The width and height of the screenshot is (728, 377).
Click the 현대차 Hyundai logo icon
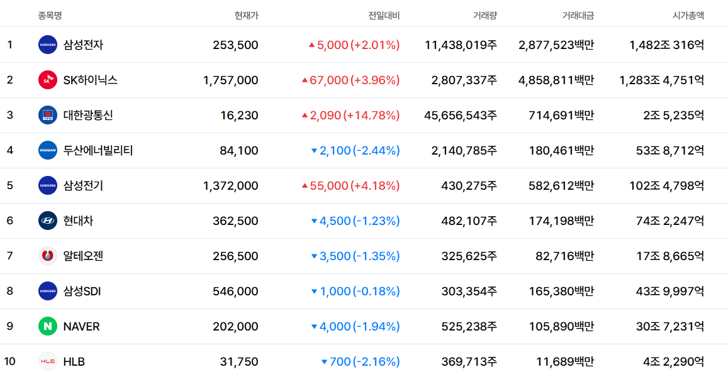[x=48, y=221]
